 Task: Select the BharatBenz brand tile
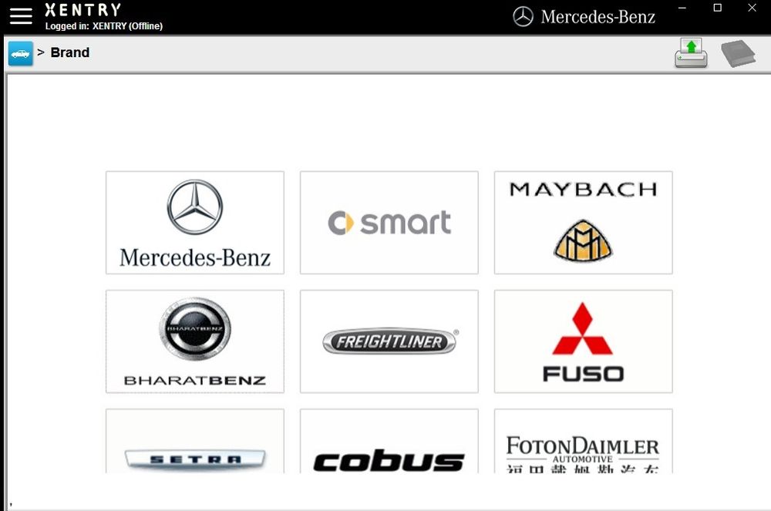click(x=195, y=341)
